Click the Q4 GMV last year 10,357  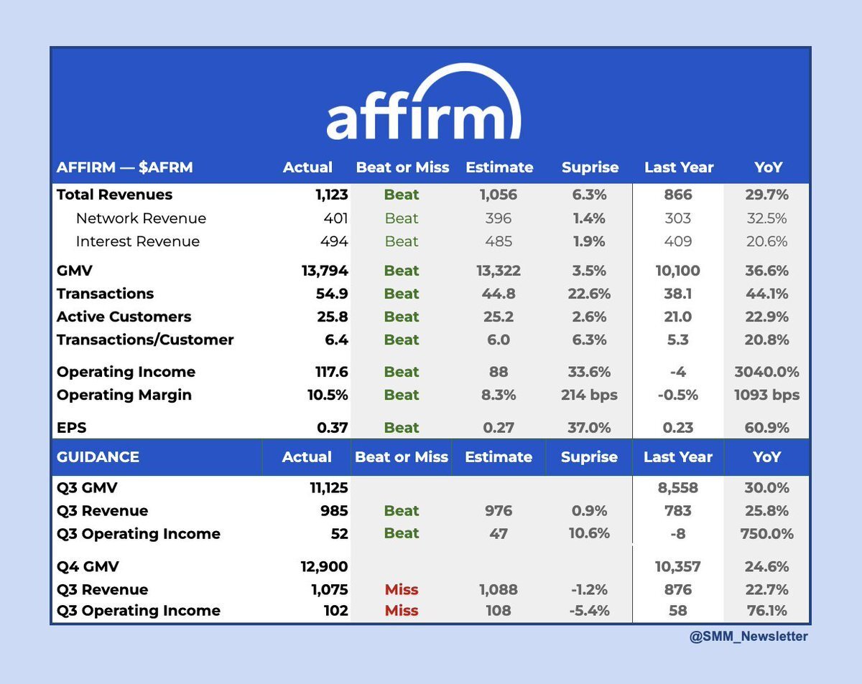pyautogui.click(x=677, y=566)
